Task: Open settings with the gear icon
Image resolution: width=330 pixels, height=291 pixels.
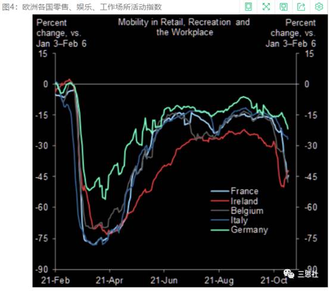Action: [319, 7]
